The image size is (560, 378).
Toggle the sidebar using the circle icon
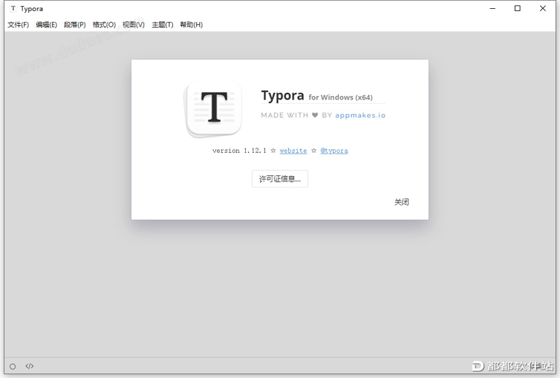(12, 366)
